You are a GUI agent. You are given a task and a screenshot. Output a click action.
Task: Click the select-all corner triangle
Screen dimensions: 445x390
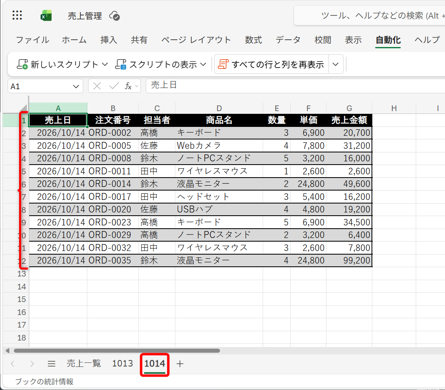(x=23, y=108)
